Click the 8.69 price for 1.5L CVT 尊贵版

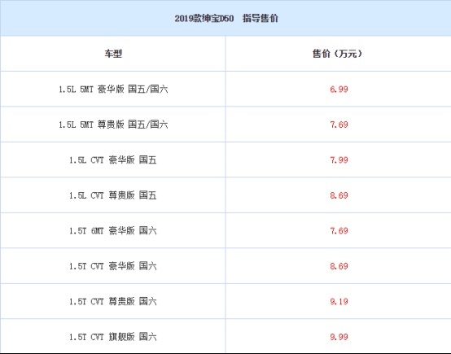click(x=339, y=195)
